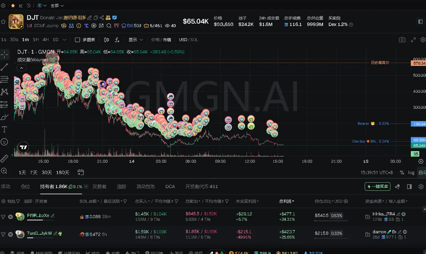Toggle the side panel icon at the header right
The width and height of the screenshot is (426, 254).
(x=421, y=22)
